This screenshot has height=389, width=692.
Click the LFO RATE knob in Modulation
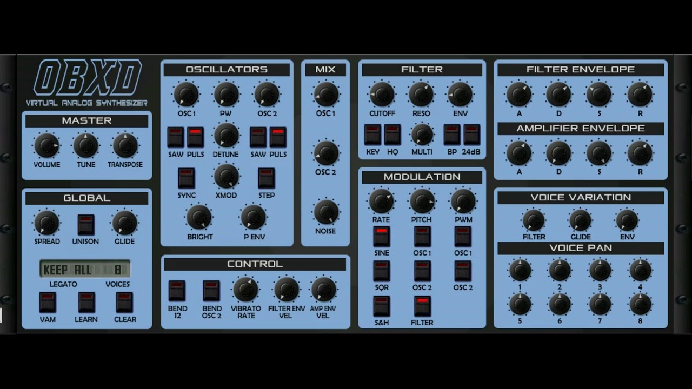coord(381,201)
